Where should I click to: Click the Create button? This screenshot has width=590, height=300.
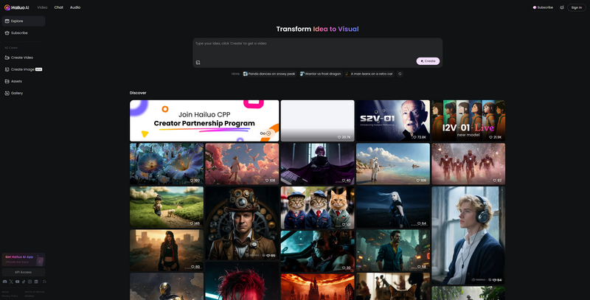pyautogui.click(x=428, y=61)
